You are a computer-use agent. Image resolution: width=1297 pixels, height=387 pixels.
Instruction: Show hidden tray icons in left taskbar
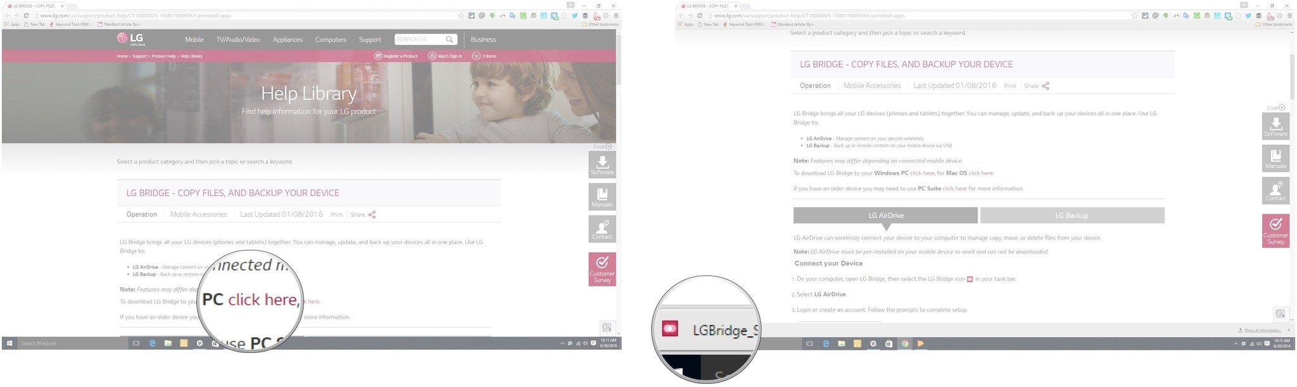point(562,343)
